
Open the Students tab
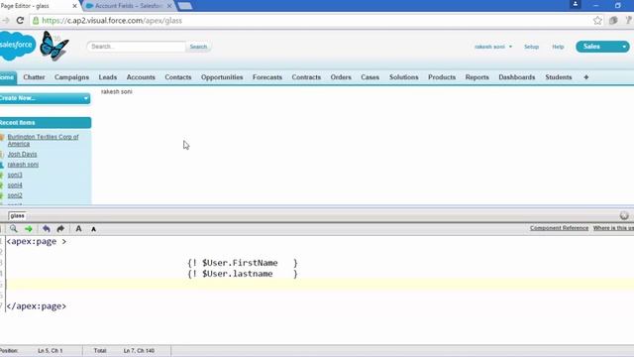pyautogui.click(x=559, y=77)
